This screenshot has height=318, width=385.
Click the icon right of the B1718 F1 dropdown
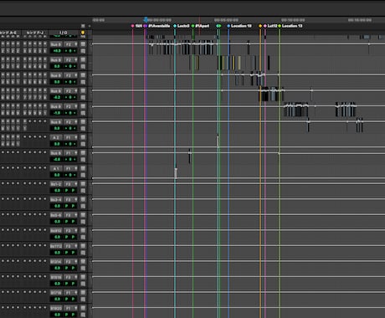(83, 293)
